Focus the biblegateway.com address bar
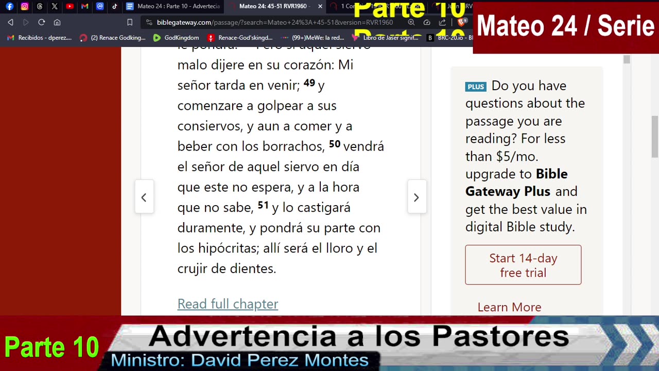 (x=275, y=22)
